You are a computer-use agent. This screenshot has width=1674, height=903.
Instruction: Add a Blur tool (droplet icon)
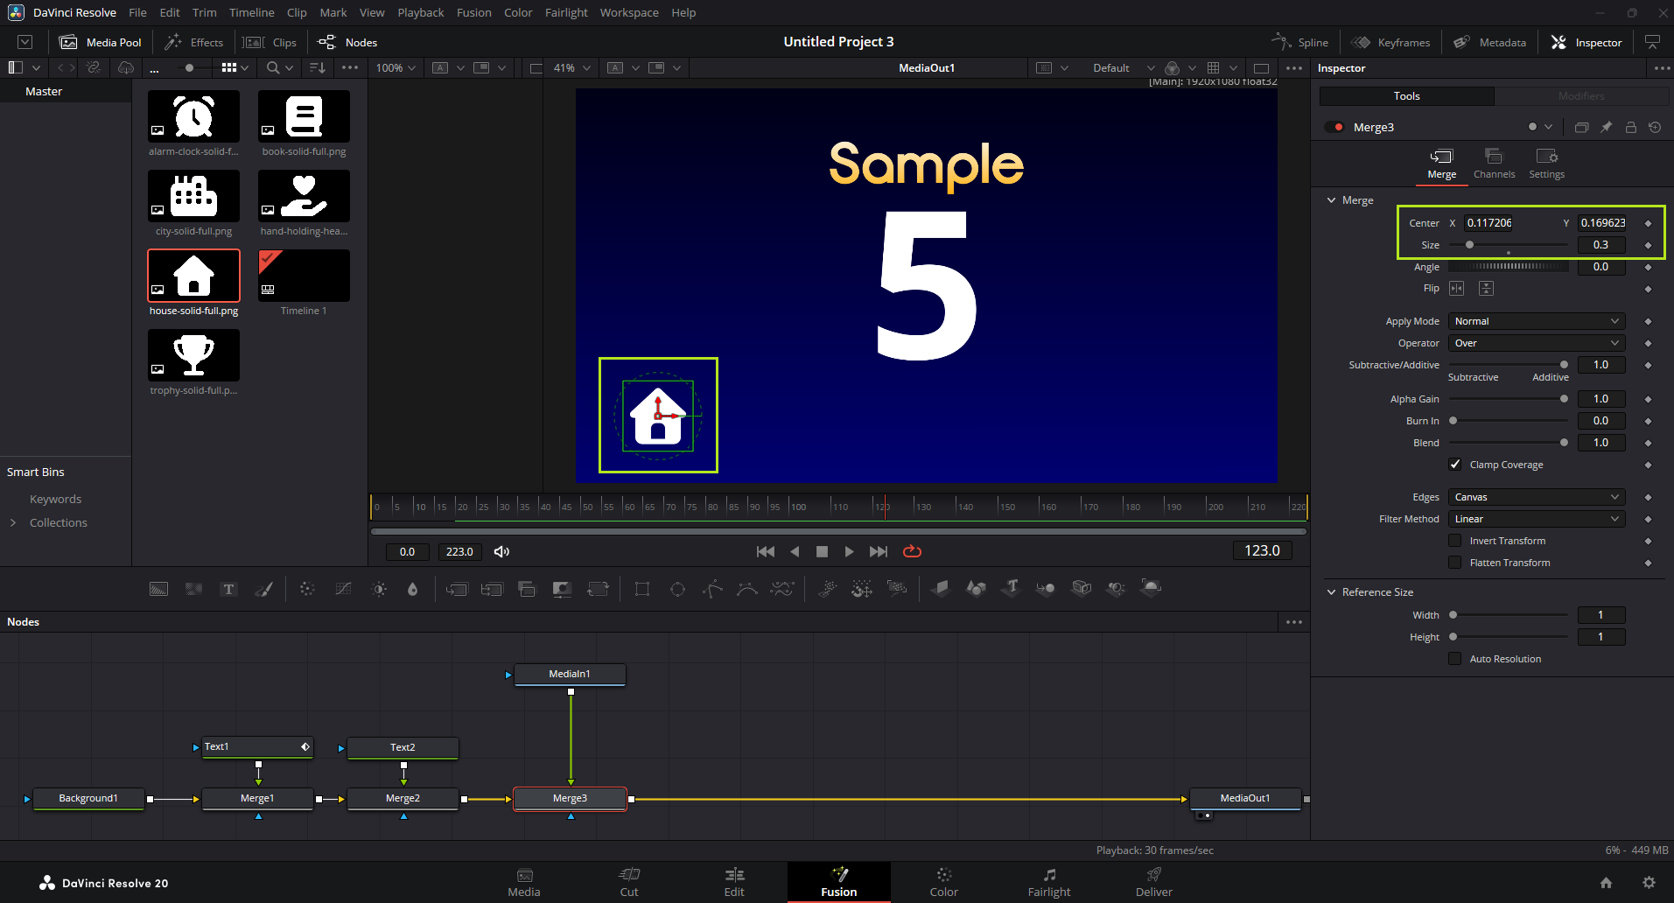(x=413, y=589)
